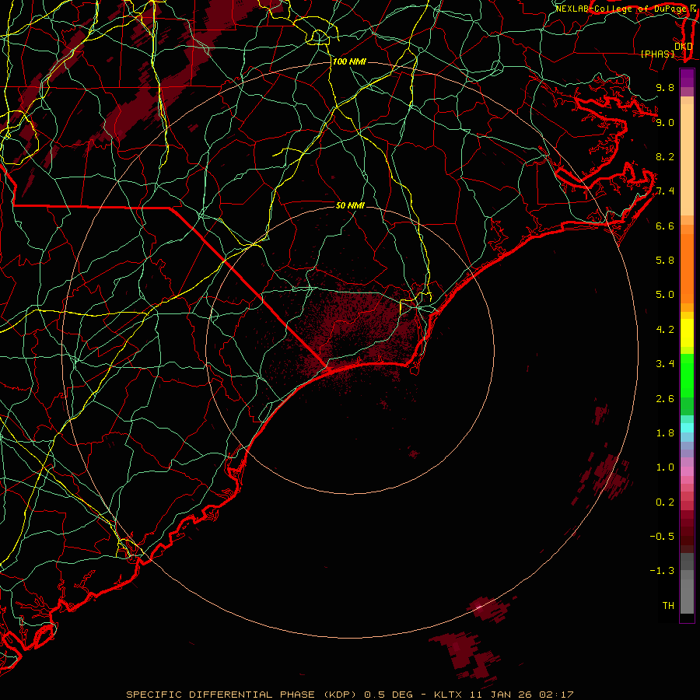Click the [PHAS] units label
Image resolution: width=700 pixels, height=700 pixels.
point(657,54)
